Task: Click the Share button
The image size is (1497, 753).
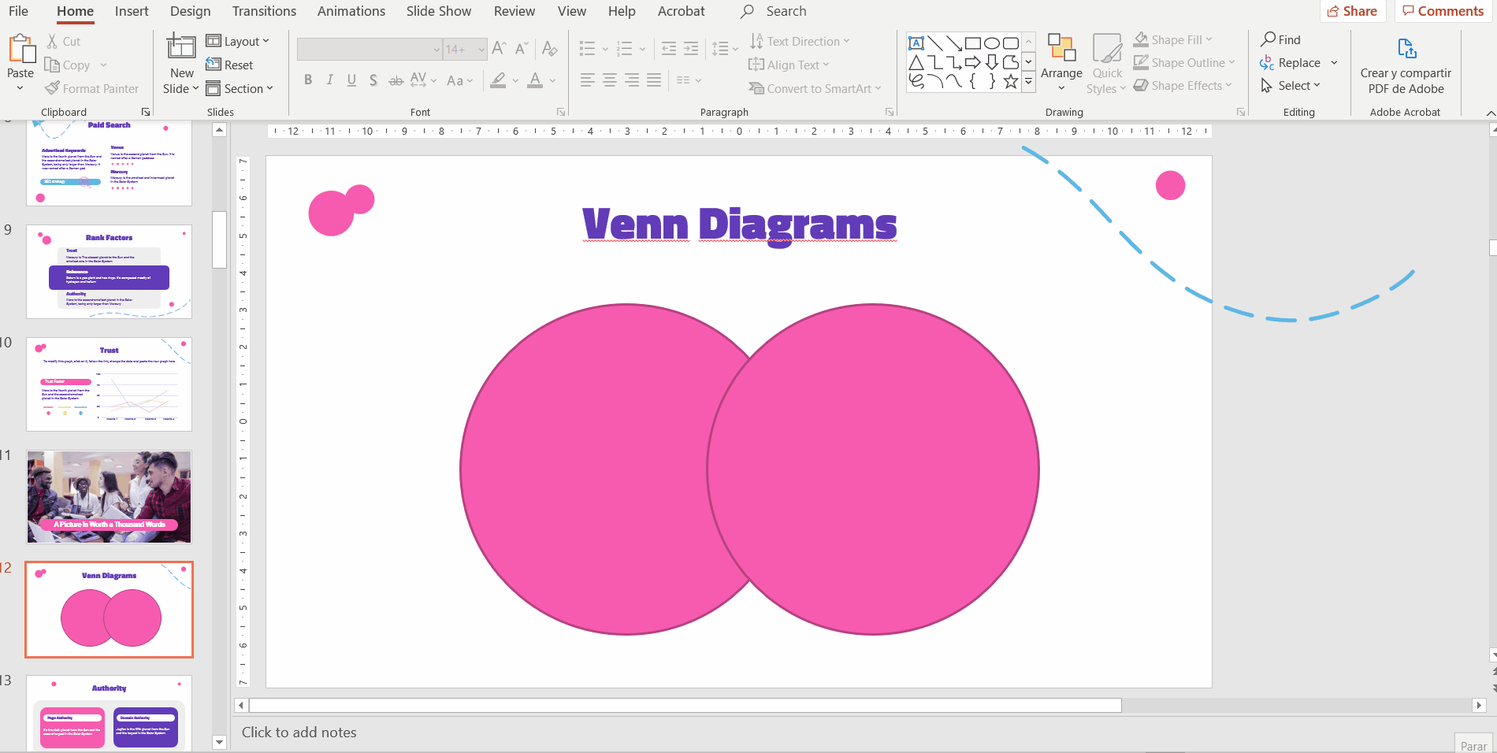Action: click(x=1352, y=11)
